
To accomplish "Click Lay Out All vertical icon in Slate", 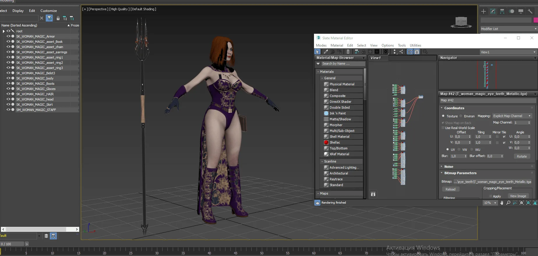I will tap(394, 52).
